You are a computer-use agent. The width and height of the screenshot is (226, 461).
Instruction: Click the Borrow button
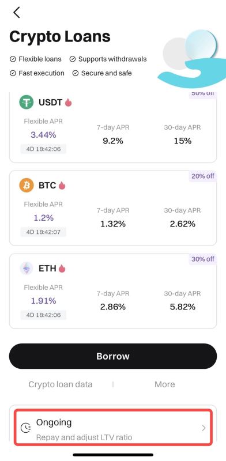pyautogui.click(x=113, y=356)
